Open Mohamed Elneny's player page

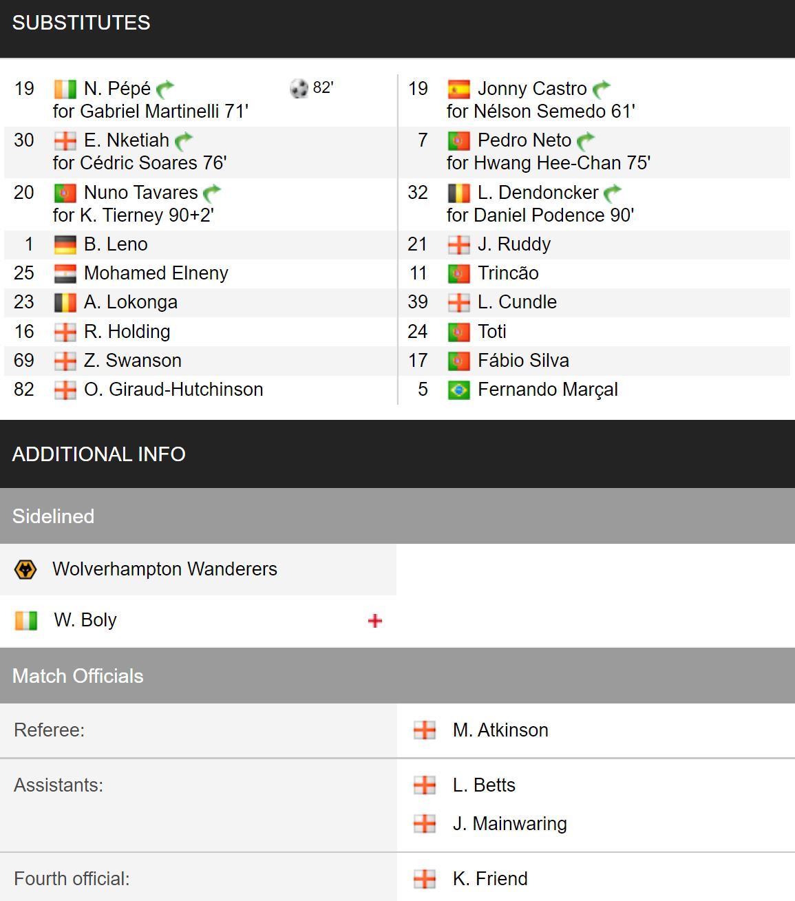[x=156, y=273]
